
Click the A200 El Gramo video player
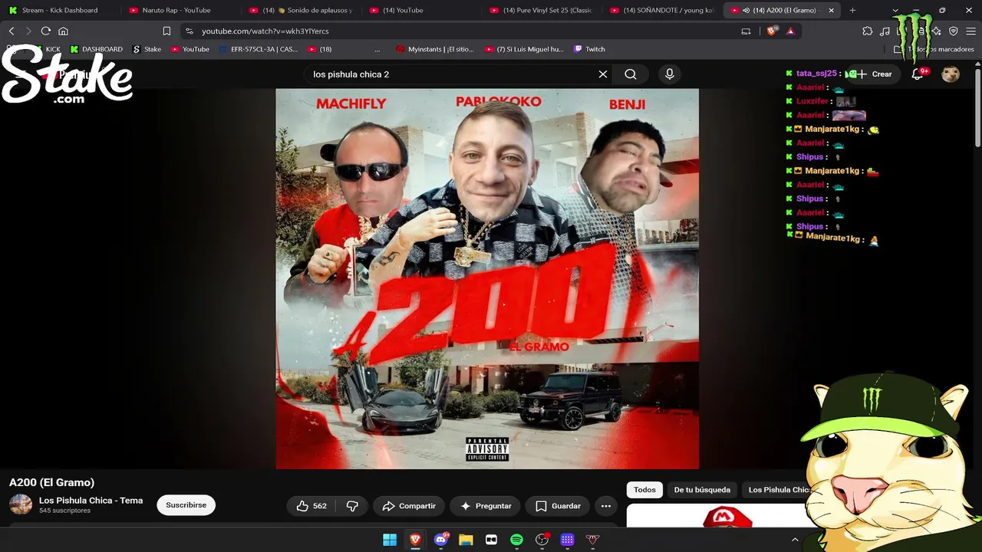tap(487, 279)
